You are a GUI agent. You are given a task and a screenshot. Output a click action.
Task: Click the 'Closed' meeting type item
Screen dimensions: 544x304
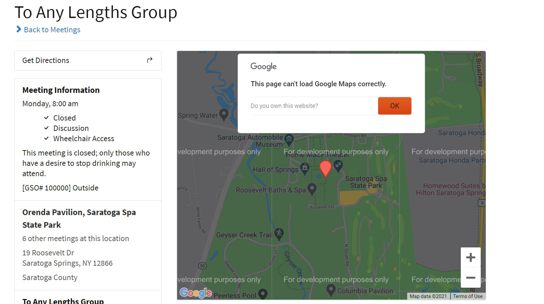[65, 118]
